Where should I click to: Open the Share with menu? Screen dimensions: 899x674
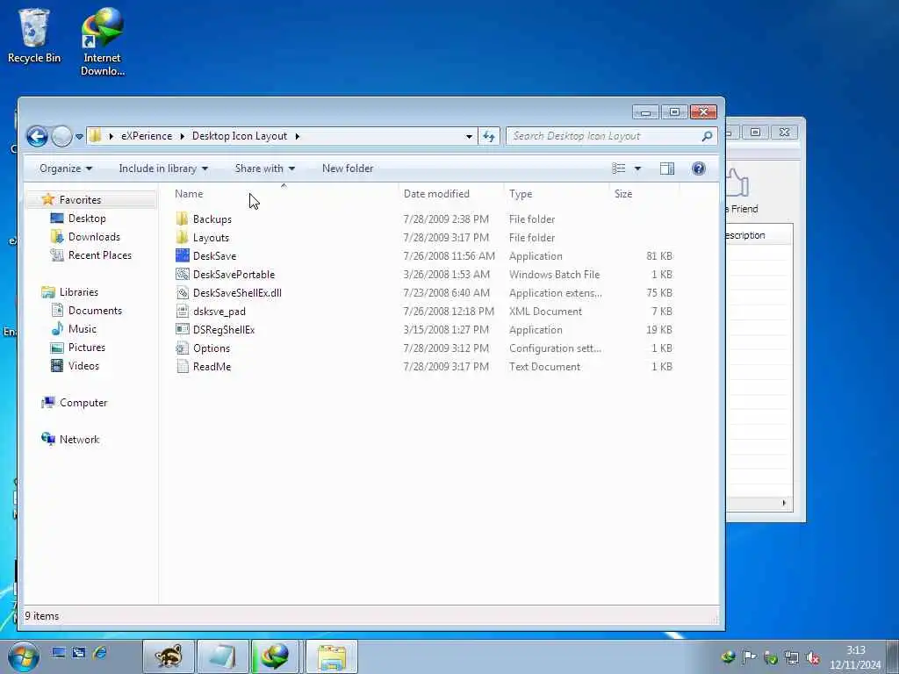[x=265, y=168]
